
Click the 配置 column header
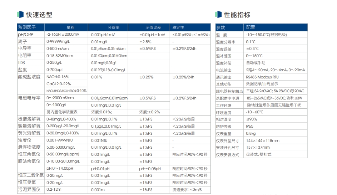pyautogui.click(x=251, y=27)
